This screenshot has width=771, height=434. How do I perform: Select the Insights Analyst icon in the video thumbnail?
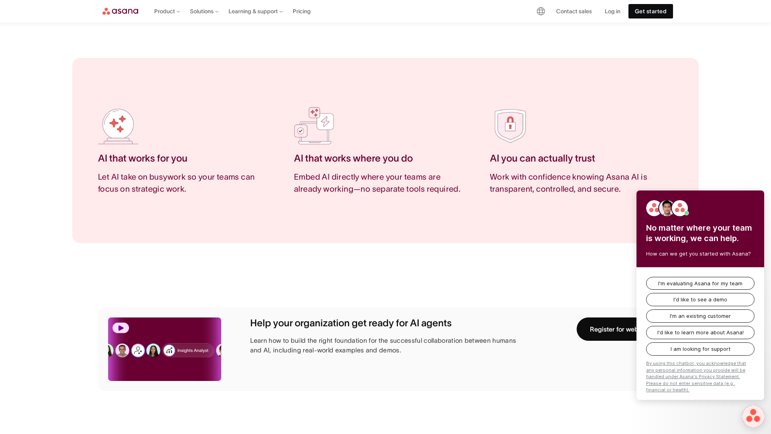tap(169, 350)
